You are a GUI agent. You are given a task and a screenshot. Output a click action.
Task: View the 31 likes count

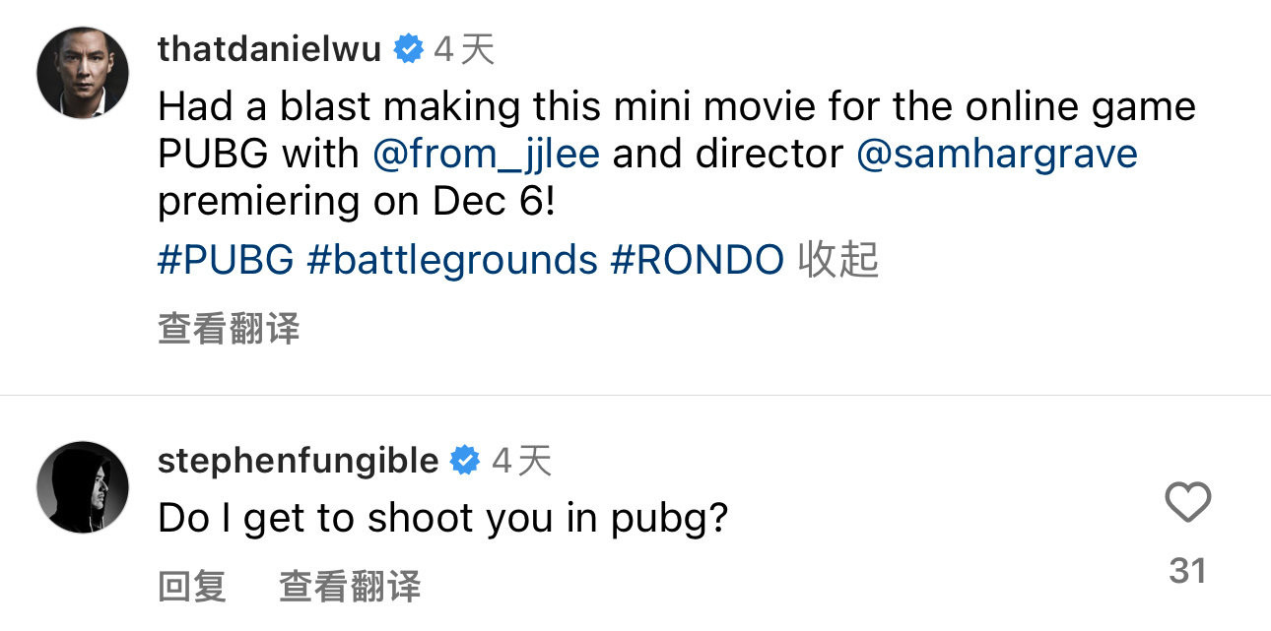click(x=1187, y=571)
